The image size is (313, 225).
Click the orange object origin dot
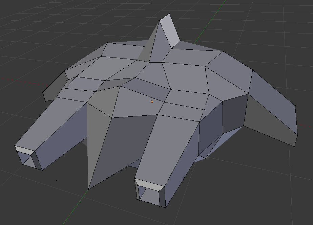[152, 102]
